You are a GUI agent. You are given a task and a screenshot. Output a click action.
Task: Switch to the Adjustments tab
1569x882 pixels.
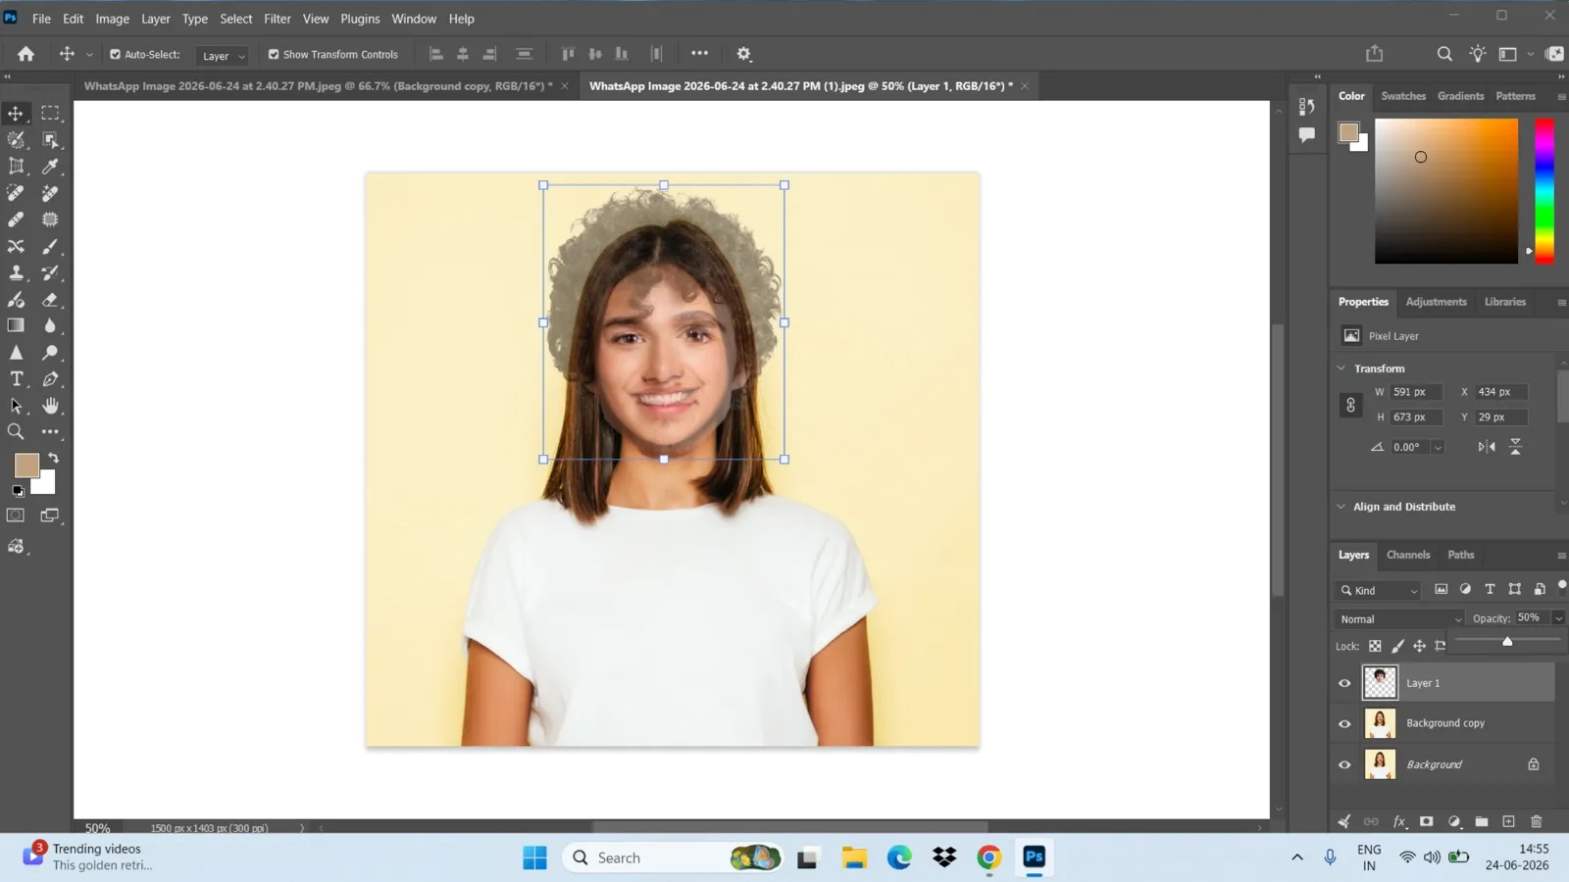1436,302
